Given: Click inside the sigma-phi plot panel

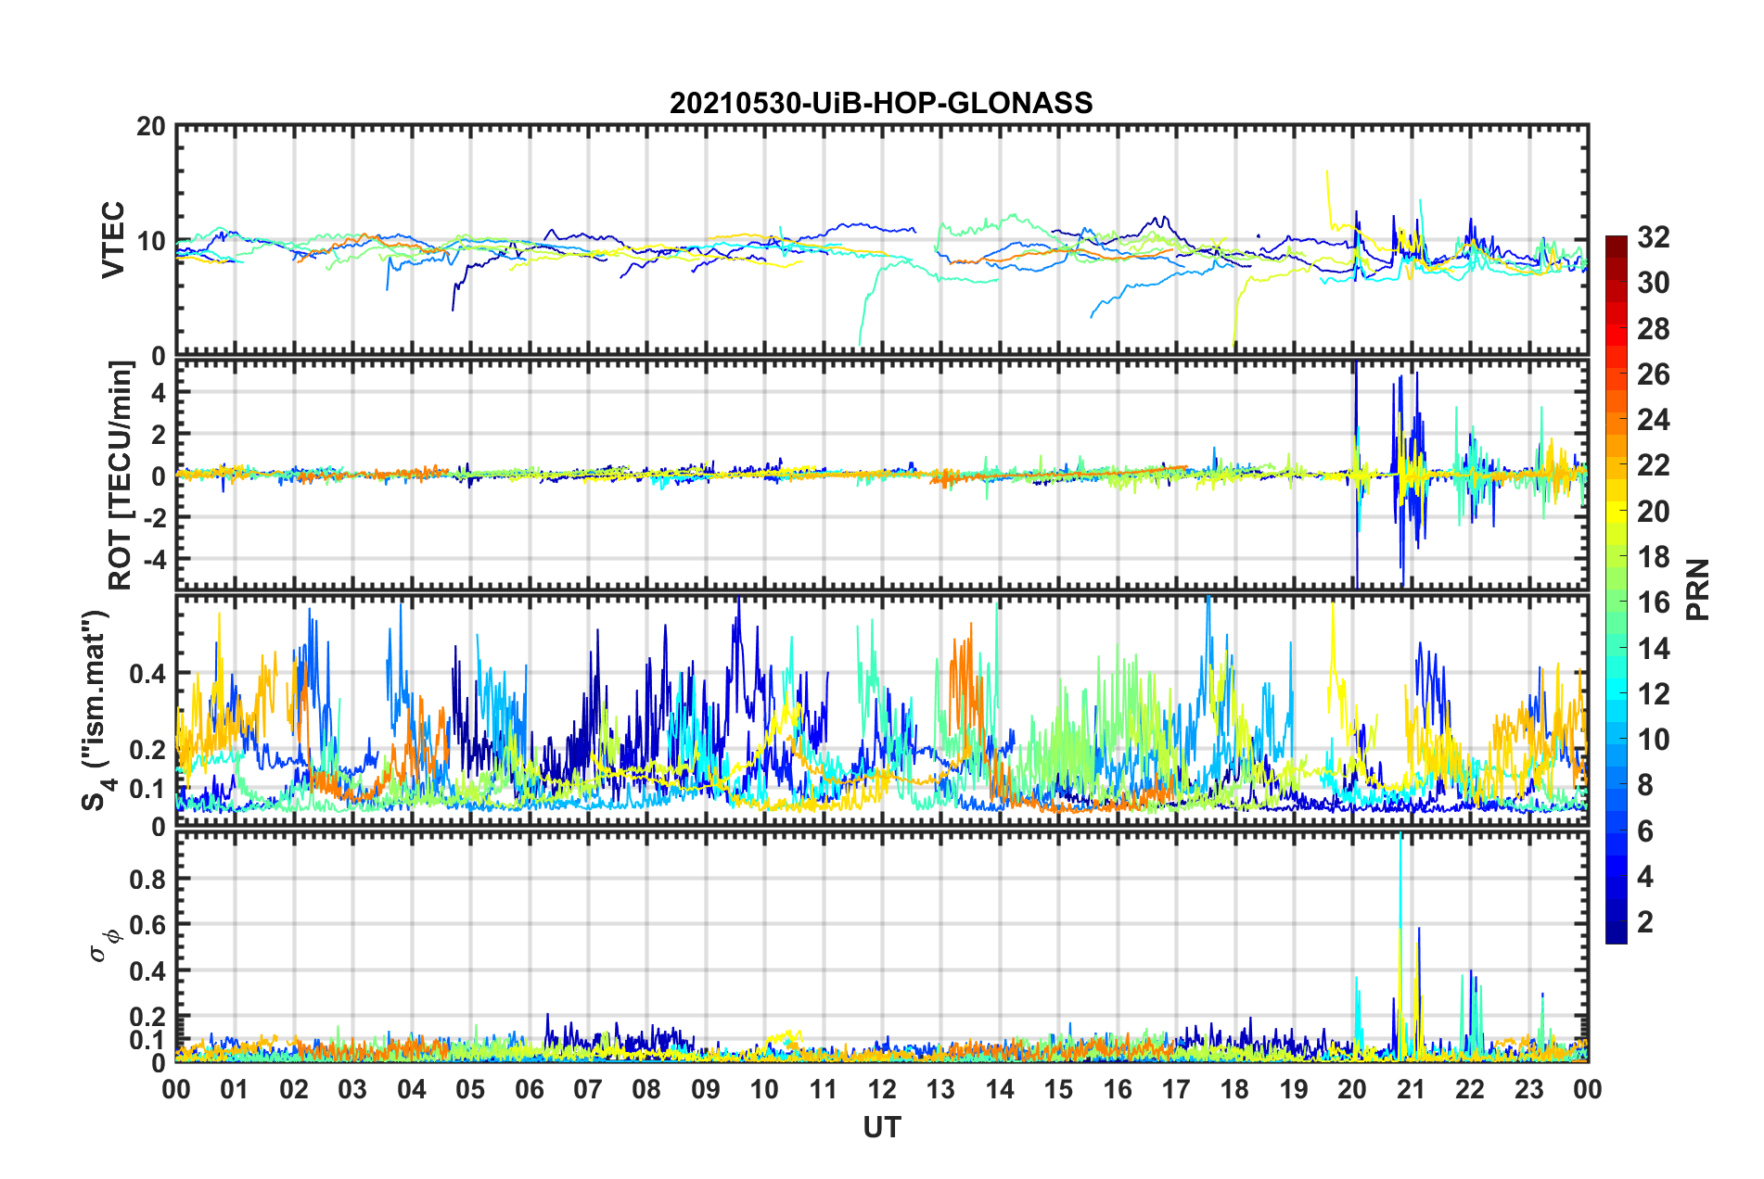Looking at the screenshot, I should click(882, 946).
